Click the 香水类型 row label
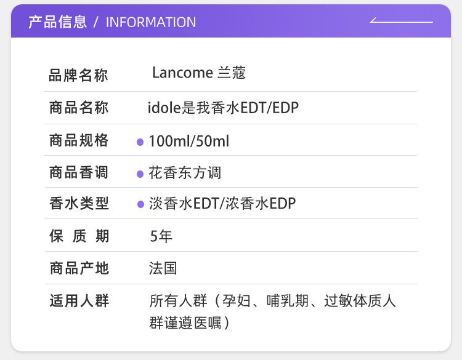 pos(78,204)
